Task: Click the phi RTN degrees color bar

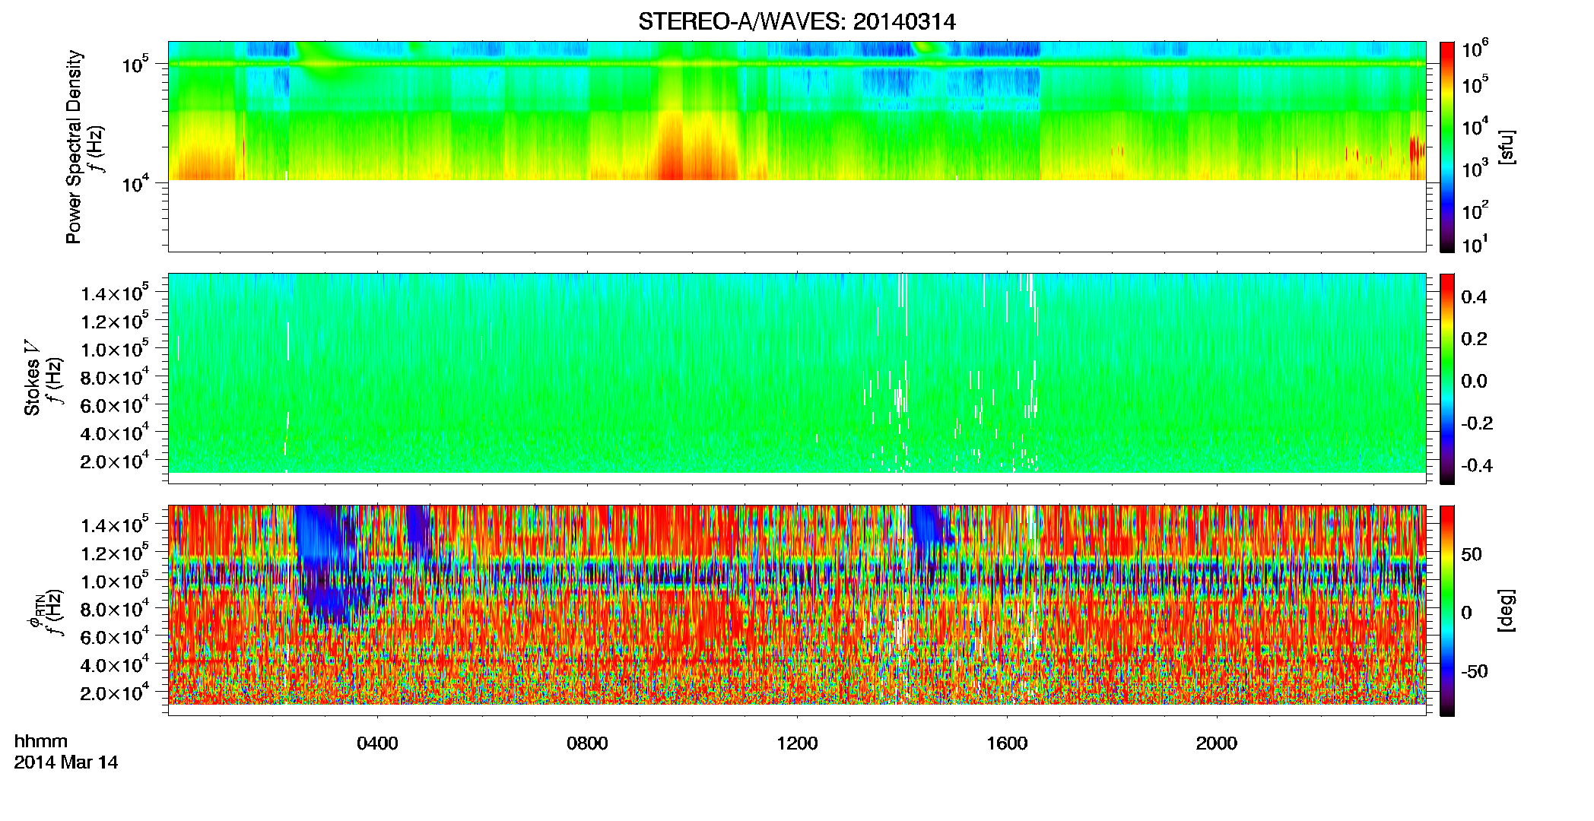Action: 1447,610
